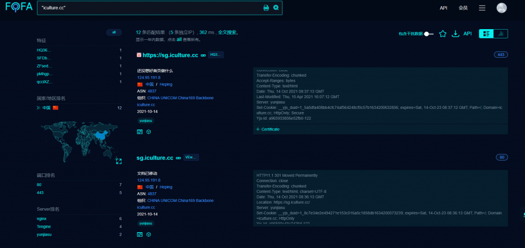Click the star favorite icon
The image size is (525, 248).
click(442, 34)
